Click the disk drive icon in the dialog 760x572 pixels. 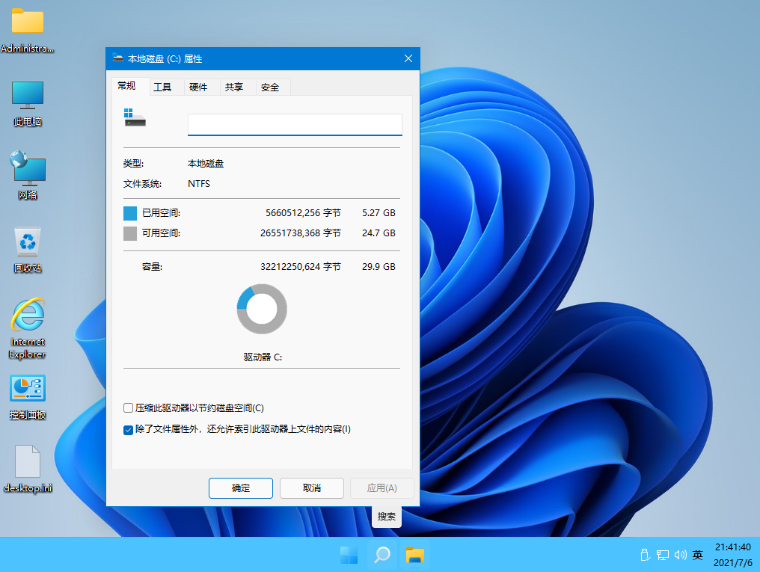(134, 117)
